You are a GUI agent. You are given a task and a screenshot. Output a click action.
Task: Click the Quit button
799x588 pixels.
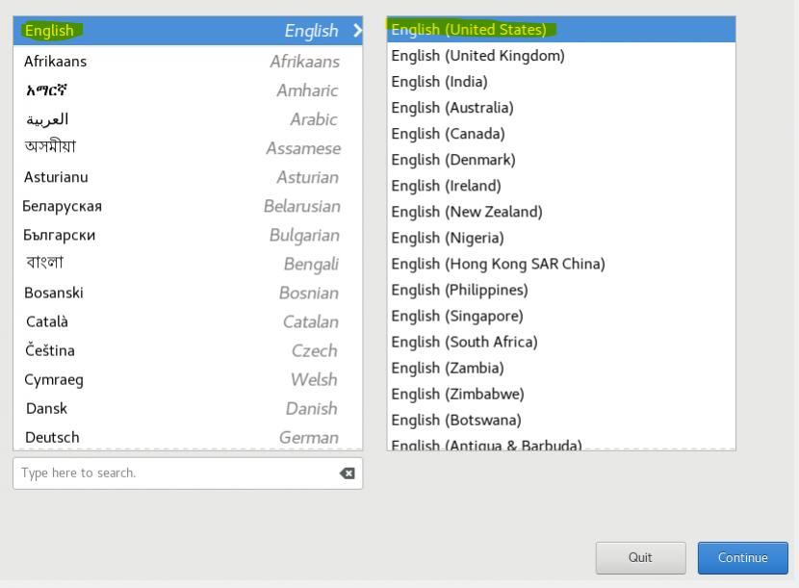tap(640, 557)
